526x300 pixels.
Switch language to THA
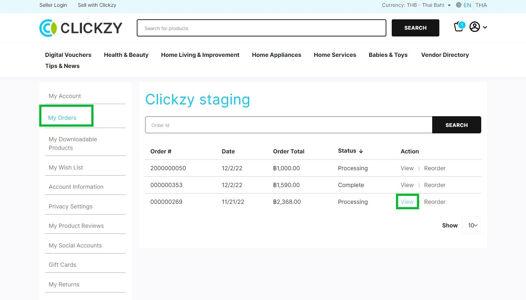481,5
